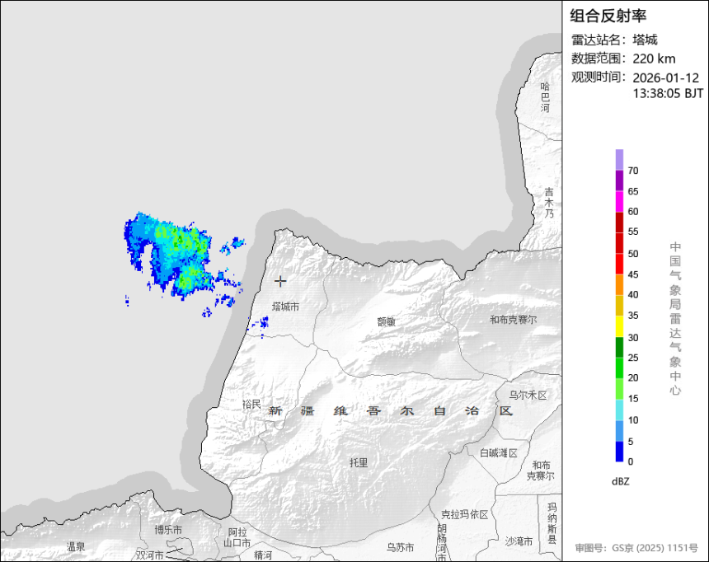Click the 乌苏市 map label
This screenshot has width=709, height=562.
pyautogui.click(x=400, y=547)
